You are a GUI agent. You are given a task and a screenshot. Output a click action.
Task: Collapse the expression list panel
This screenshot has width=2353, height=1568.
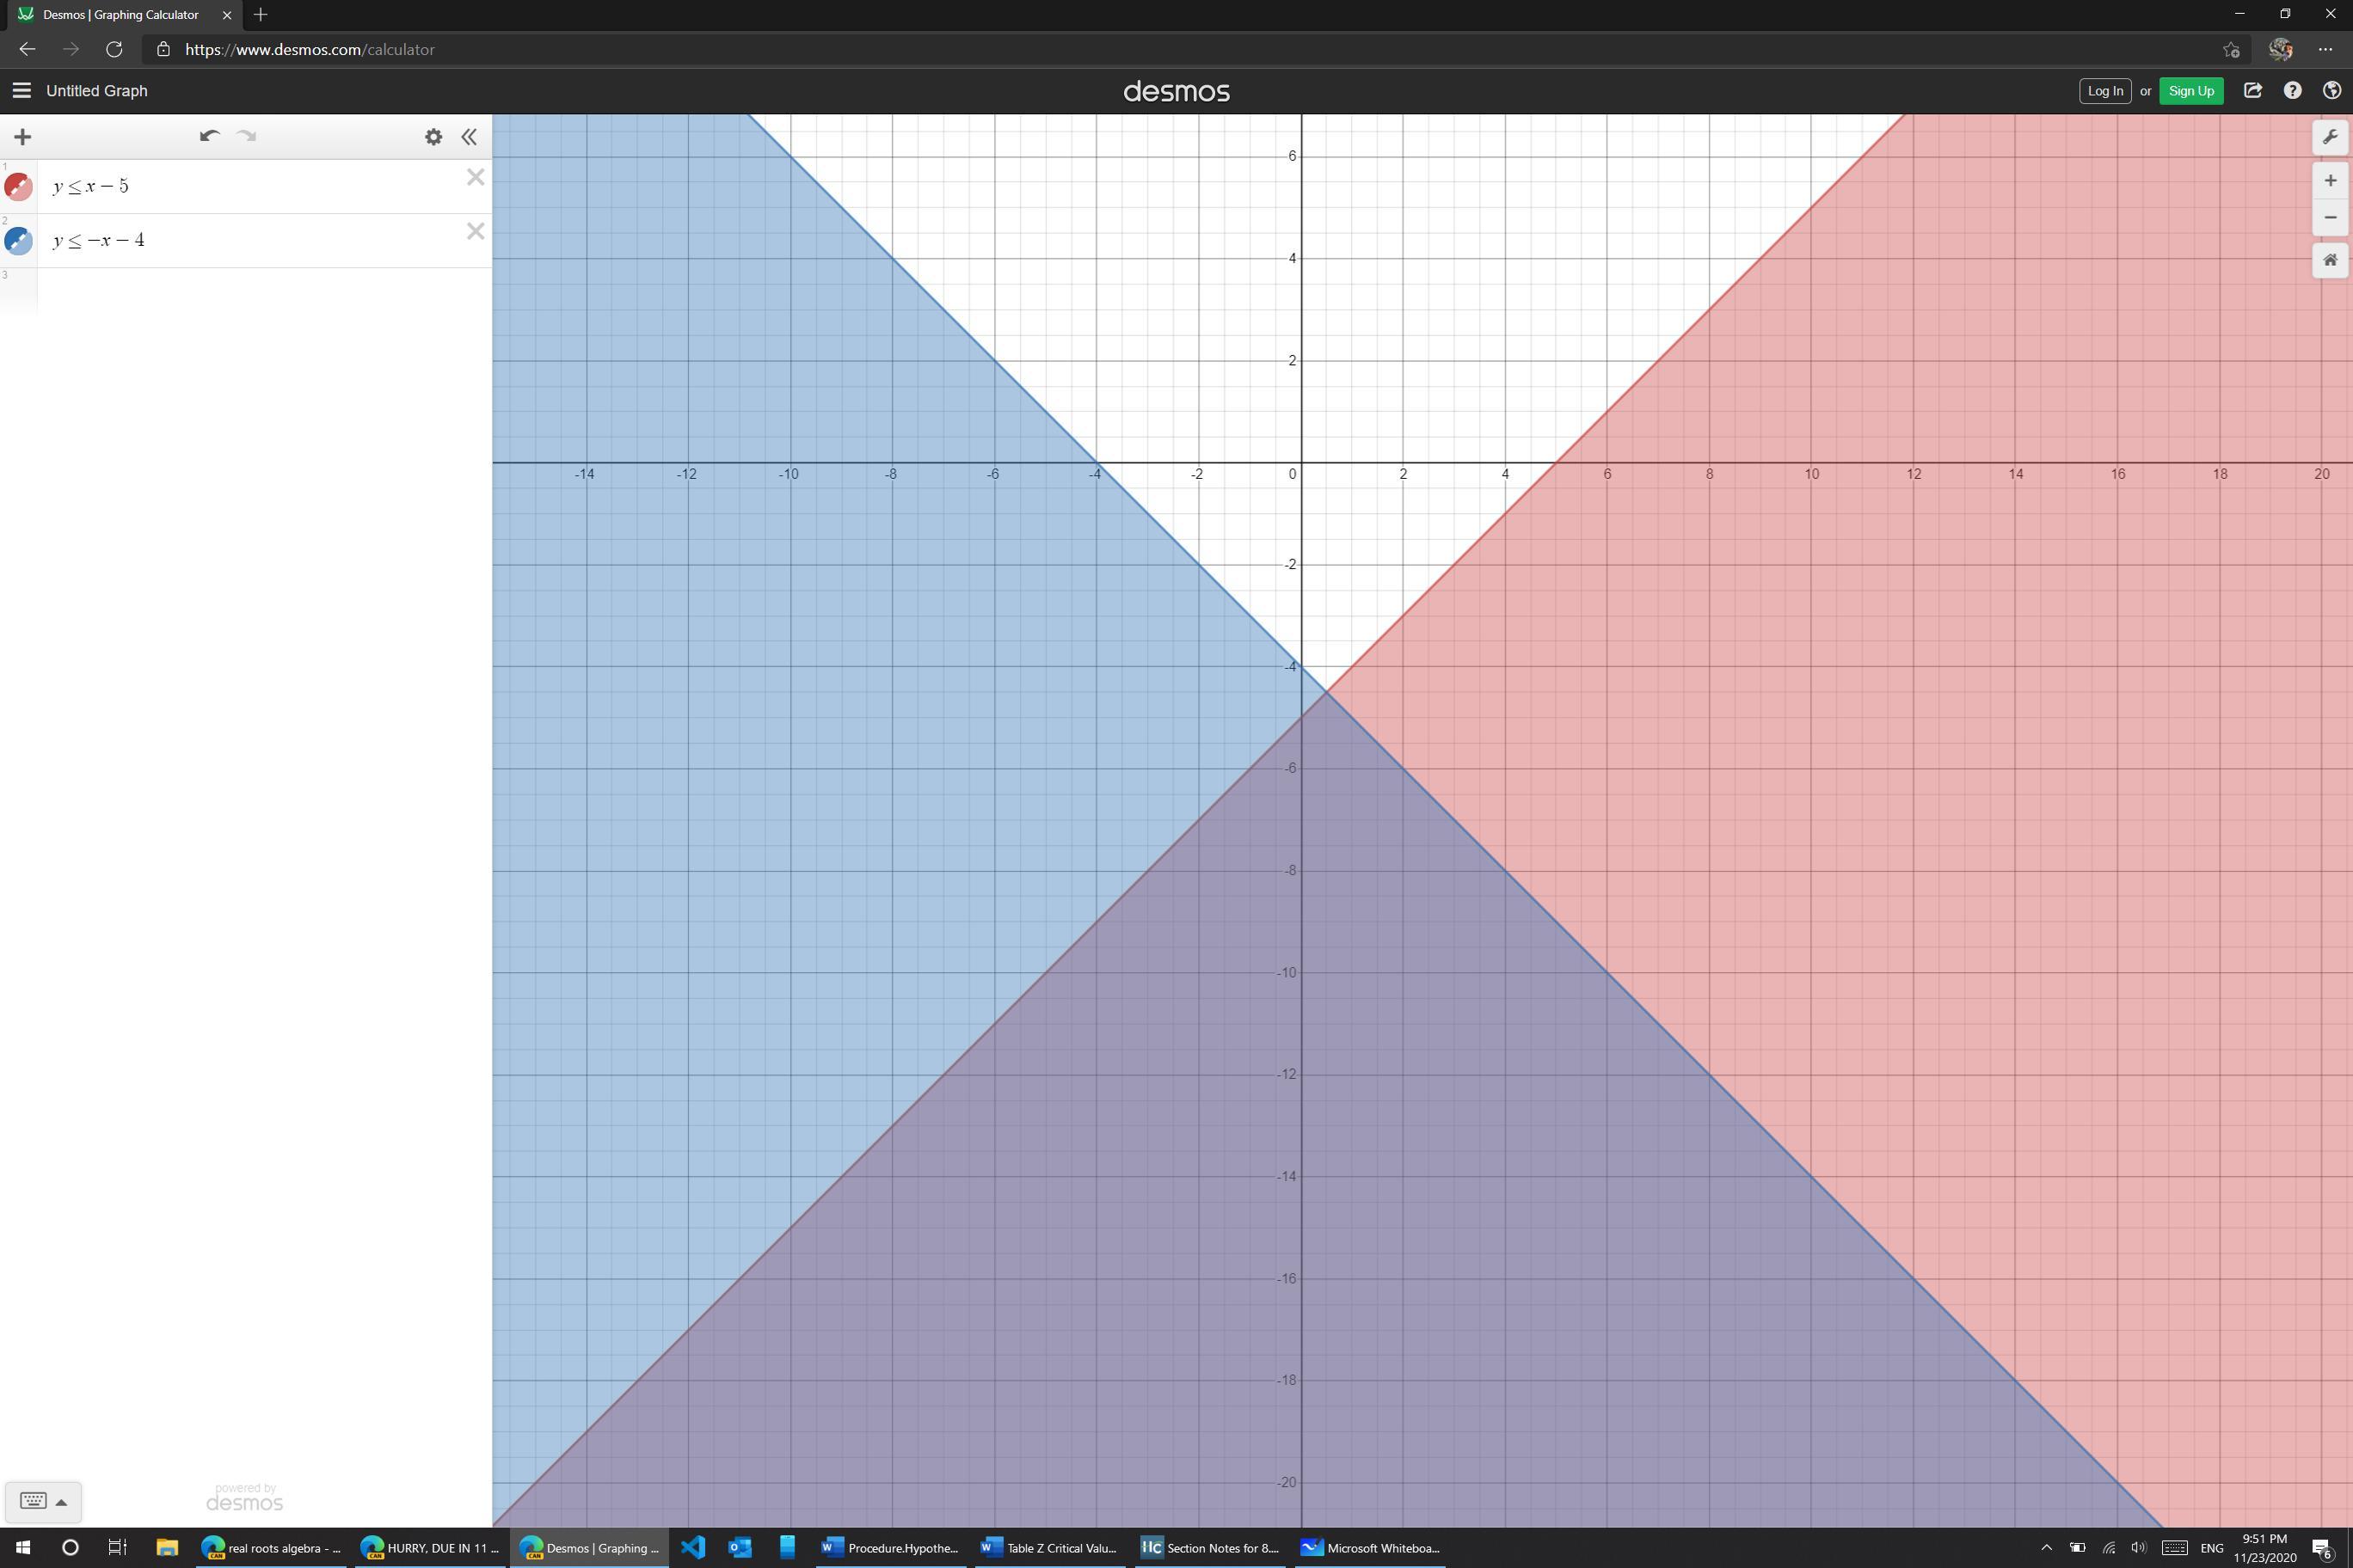click(470, 137)
